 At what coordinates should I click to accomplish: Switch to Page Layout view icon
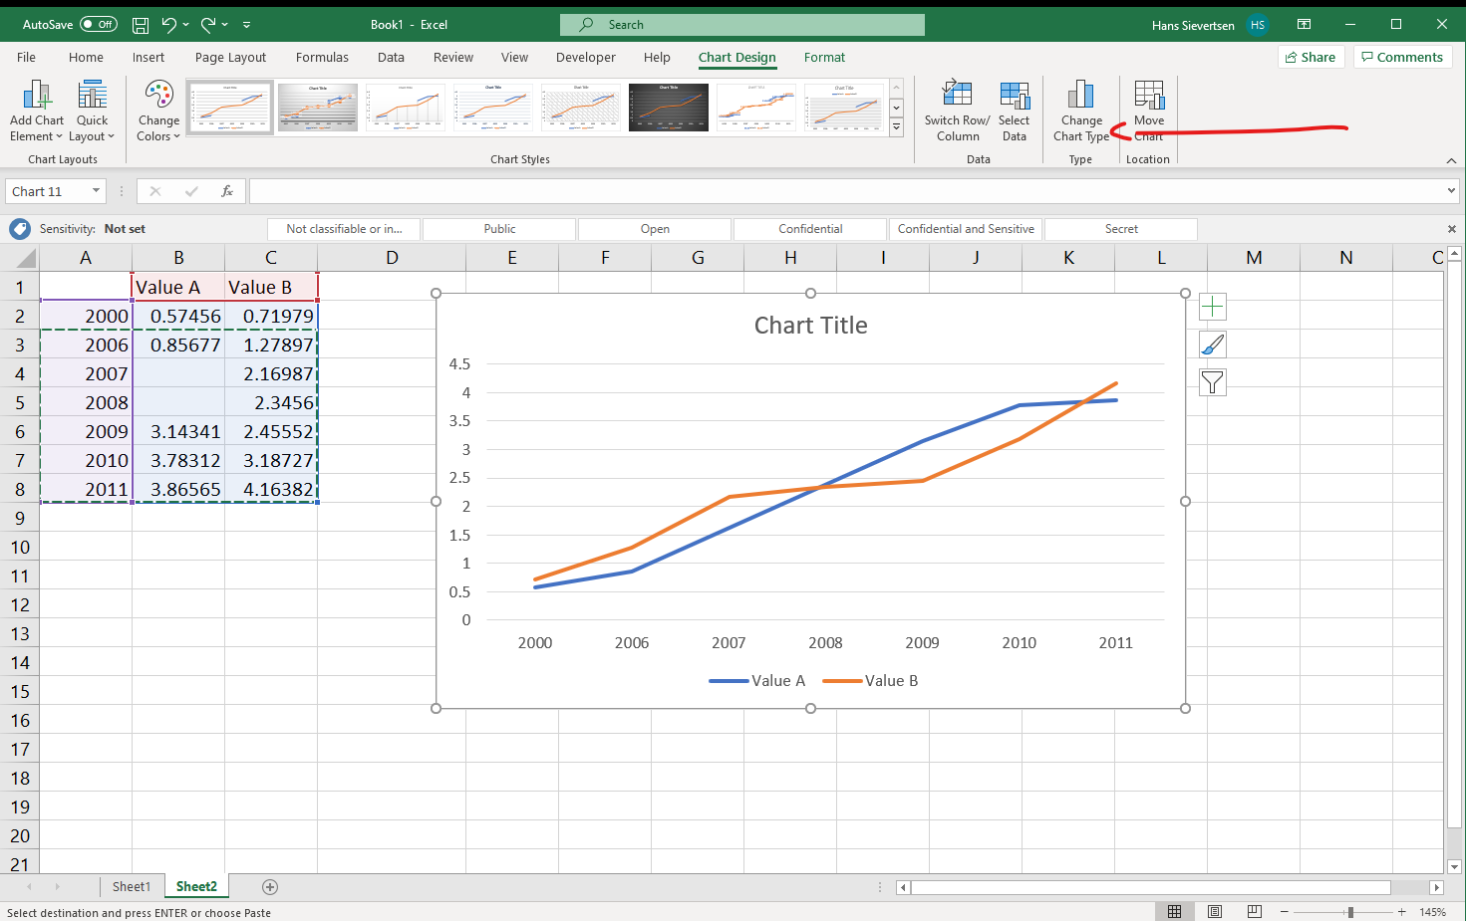[1215, 911]
